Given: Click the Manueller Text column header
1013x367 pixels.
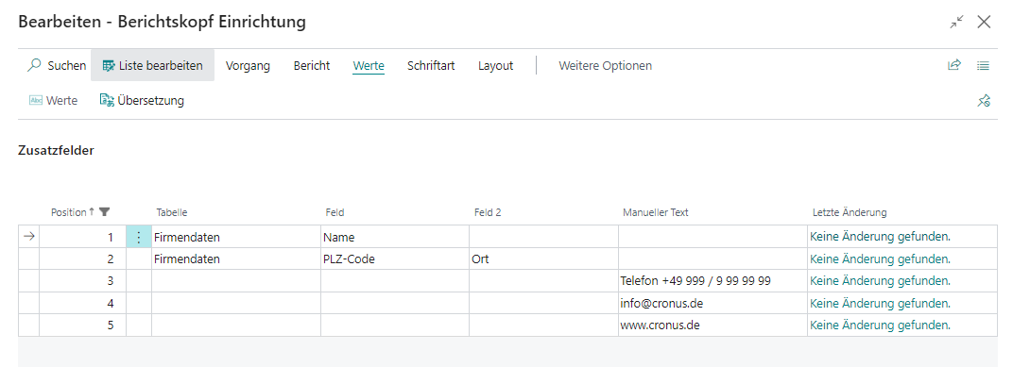Looking at the screenshot, I should [656, 212].
